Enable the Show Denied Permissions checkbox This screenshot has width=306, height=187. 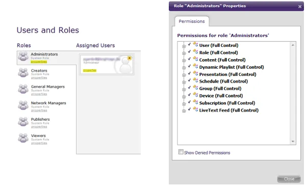tap(181, 152)
